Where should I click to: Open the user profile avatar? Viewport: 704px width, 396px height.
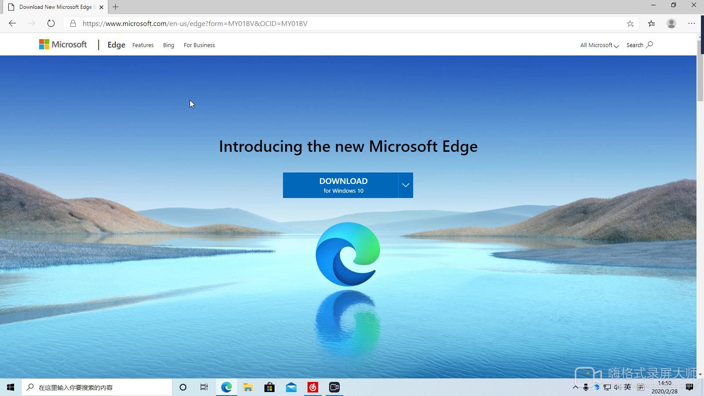671,24
